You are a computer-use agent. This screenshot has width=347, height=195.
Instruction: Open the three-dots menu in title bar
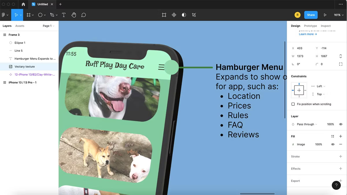pos(341,4)
